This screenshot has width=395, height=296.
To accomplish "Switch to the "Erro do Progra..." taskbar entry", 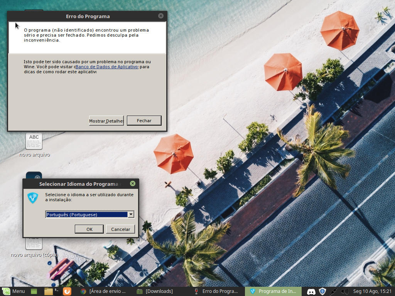I will point(217,291).
